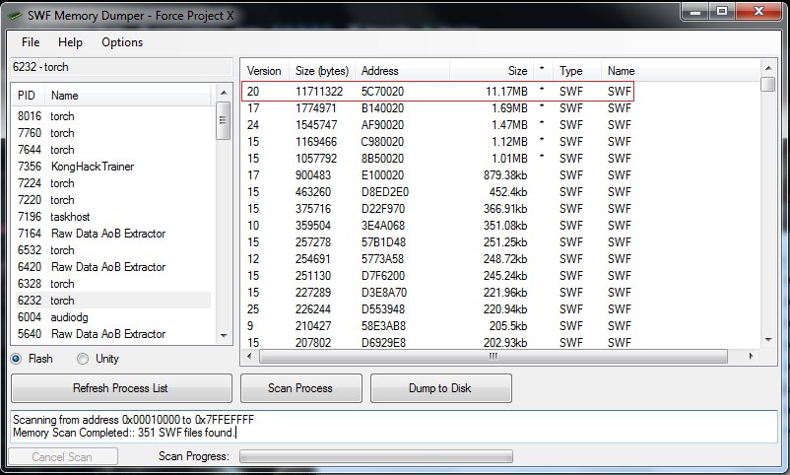
Task: Click the Refresh Process List button
Action: point(120,388)
